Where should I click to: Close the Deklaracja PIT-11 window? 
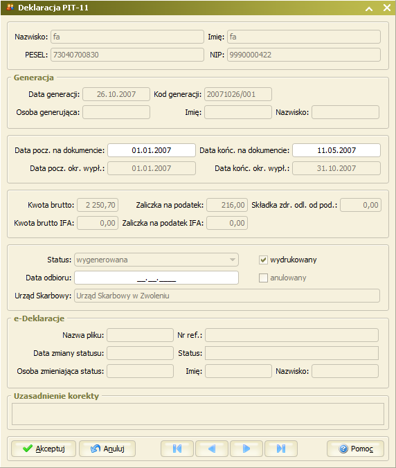(387, 8)
